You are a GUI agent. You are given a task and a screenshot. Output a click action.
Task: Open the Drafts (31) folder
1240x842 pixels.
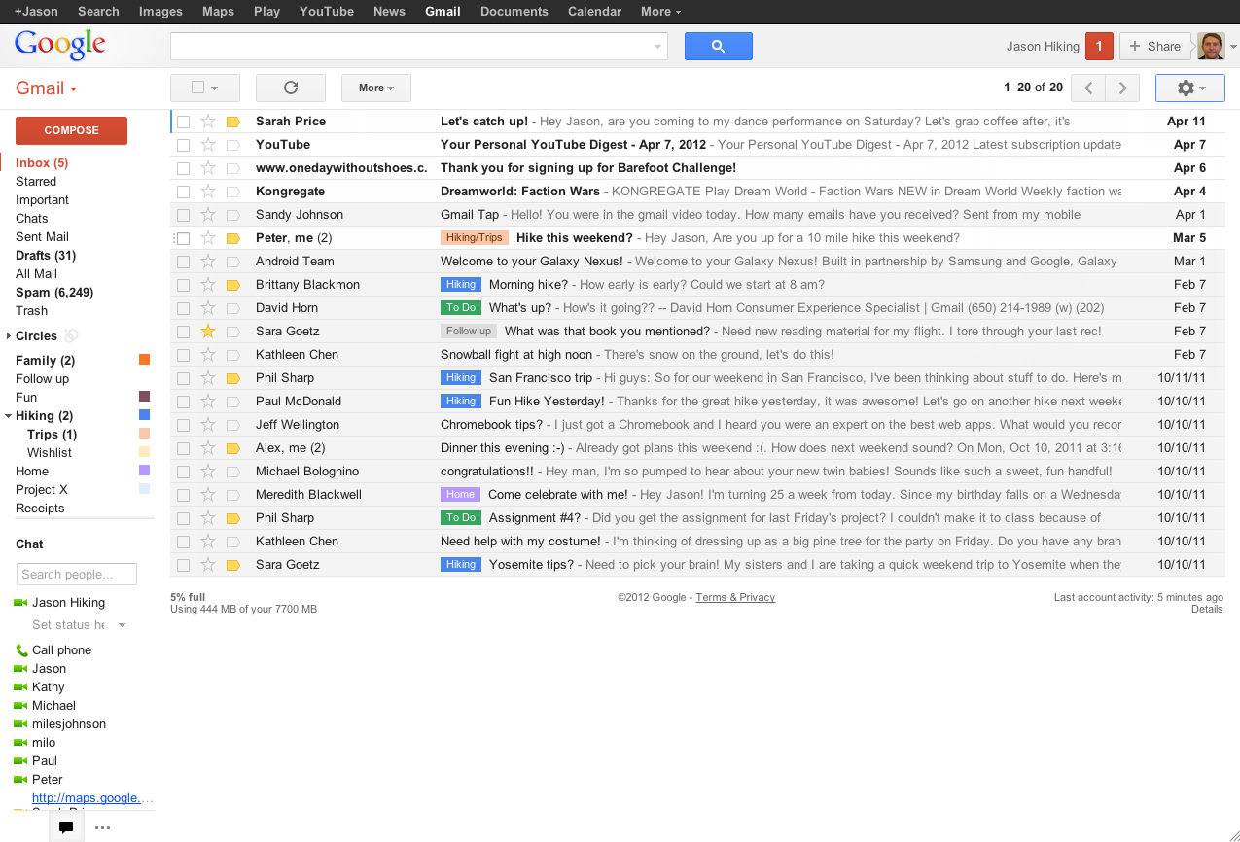coord(46,256)
